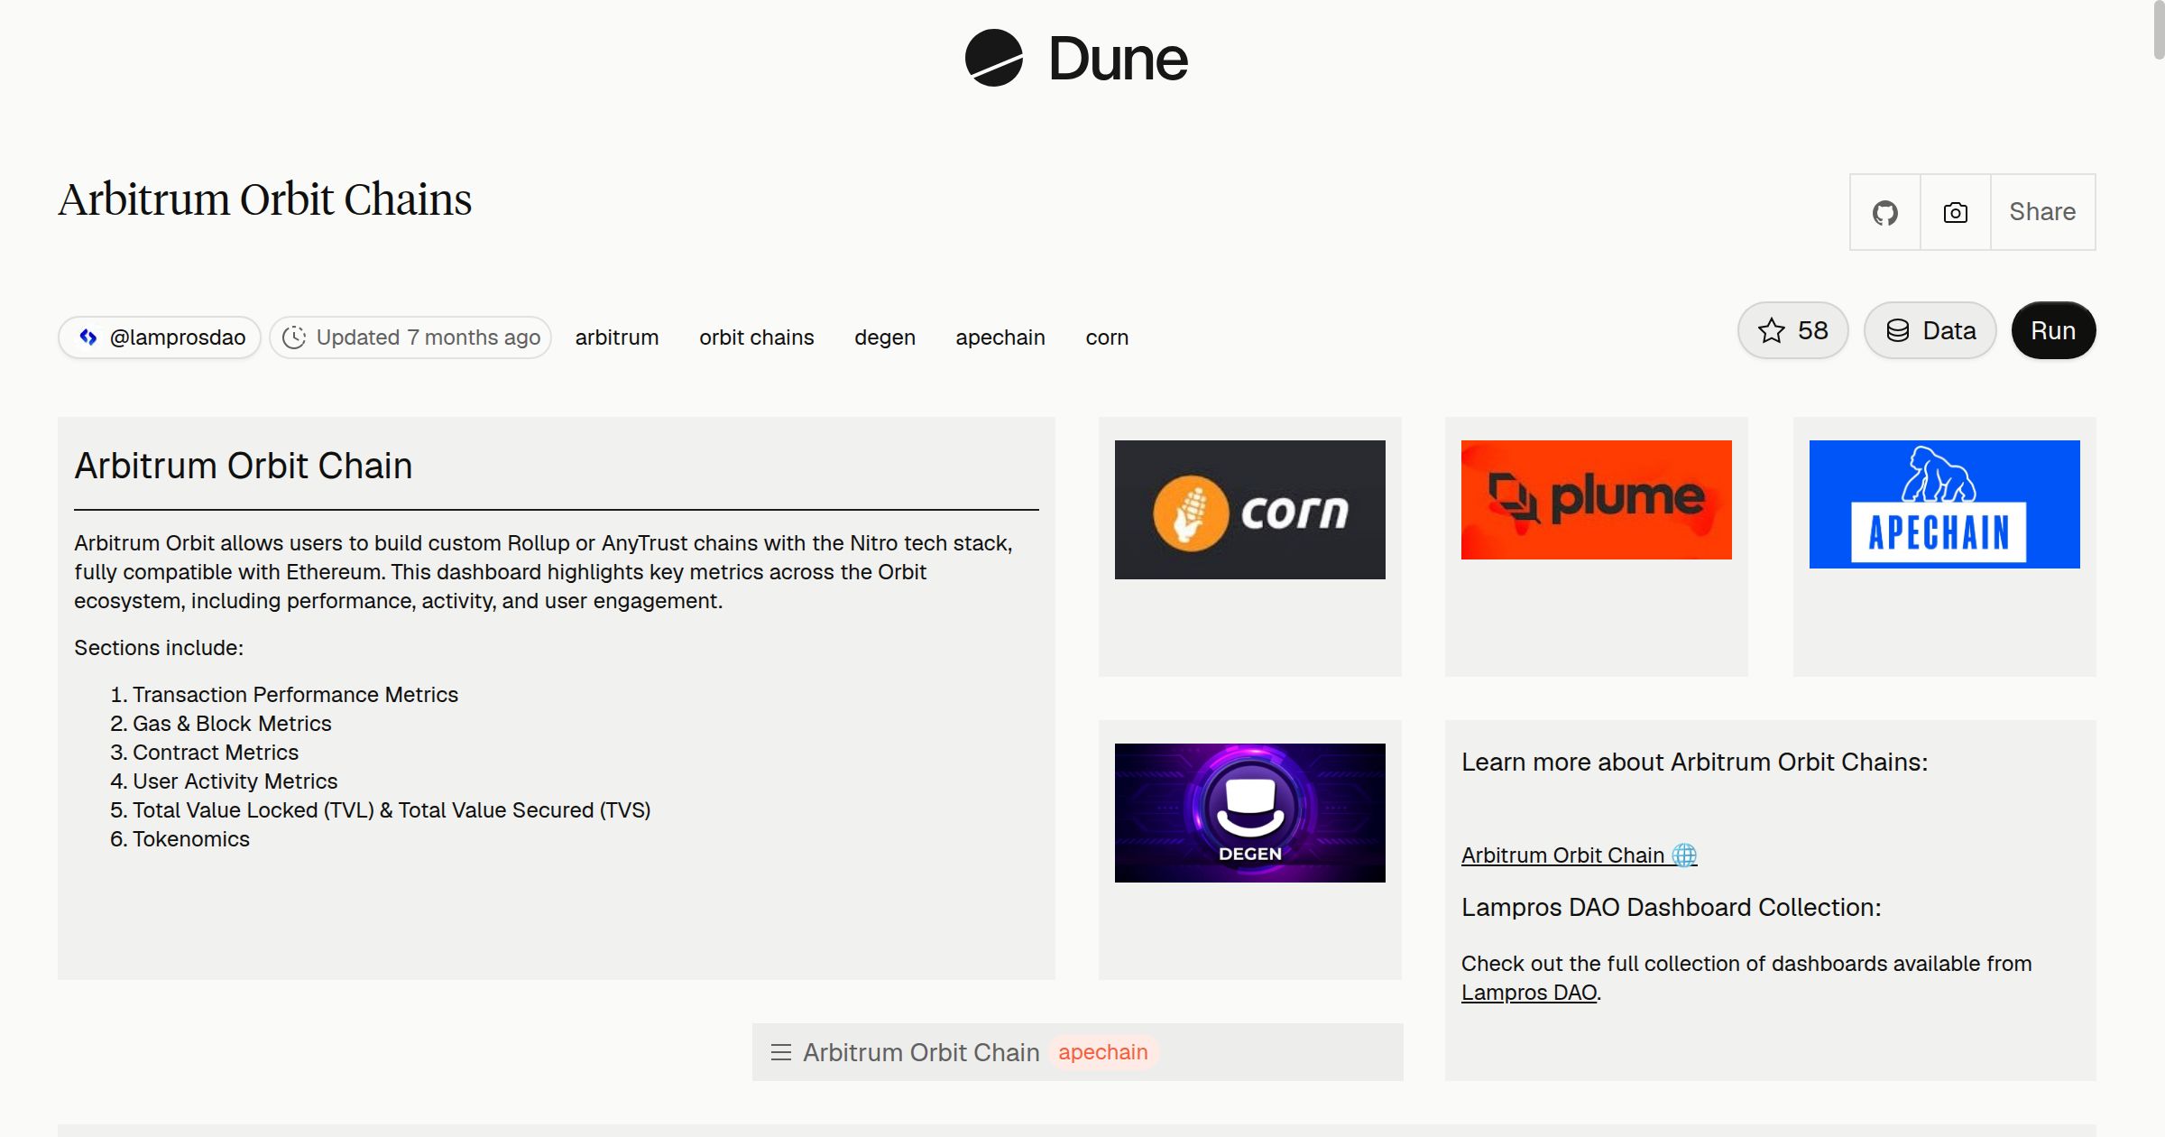This screenshot has height=1137, width=2165.
Task: Open the @lamprosdao author profile
Action: point(160,337)
